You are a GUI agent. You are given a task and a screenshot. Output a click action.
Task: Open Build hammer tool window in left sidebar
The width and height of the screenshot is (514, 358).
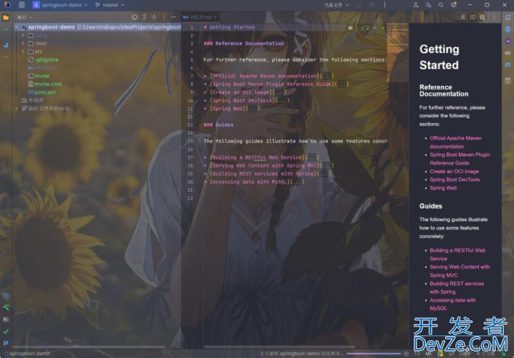point(6,307)
